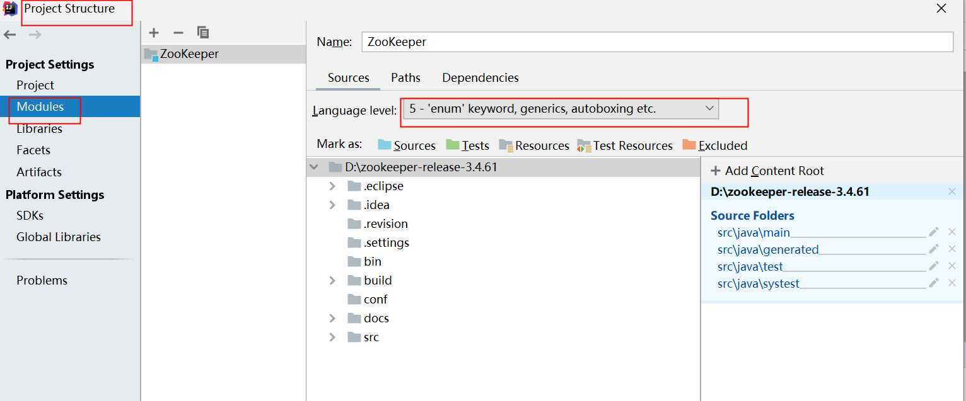
Task: Select the bin folder
Action: coord(364,262)
